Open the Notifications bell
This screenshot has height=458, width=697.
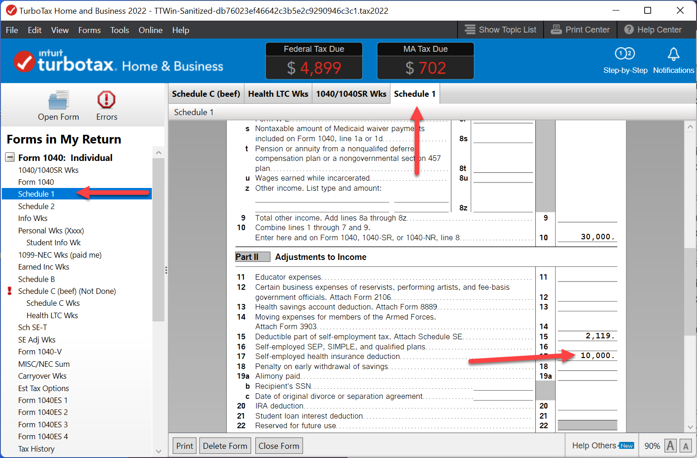(673, 54)
